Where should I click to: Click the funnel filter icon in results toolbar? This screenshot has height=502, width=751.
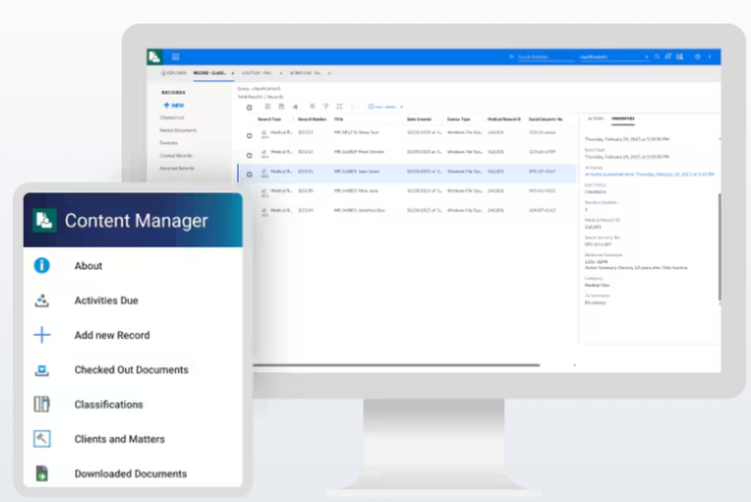tap(326, 107)
